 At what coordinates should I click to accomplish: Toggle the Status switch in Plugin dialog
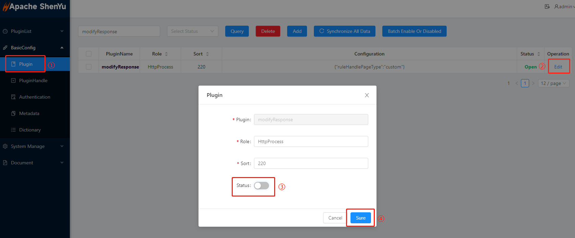click(261, 186)
